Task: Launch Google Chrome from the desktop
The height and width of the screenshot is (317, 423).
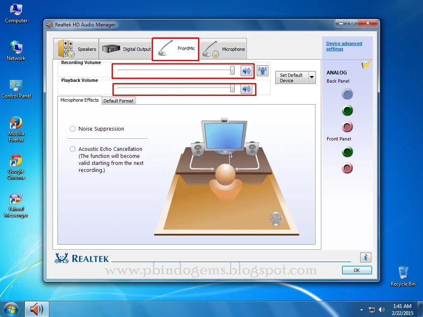Action: 16,167
